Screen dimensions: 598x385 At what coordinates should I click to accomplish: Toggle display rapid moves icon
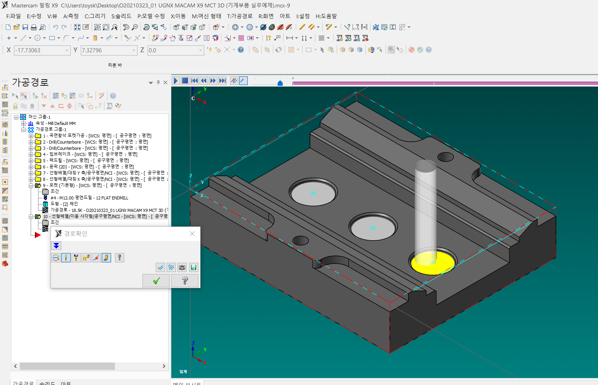click(86, 257)
